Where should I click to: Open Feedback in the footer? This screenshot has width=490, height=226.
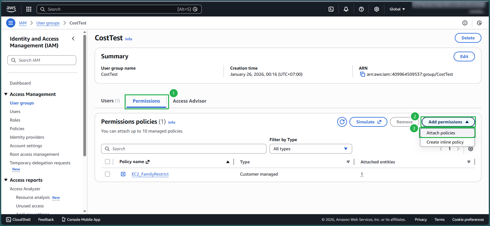pyautogui.click(x=46, y=220)
